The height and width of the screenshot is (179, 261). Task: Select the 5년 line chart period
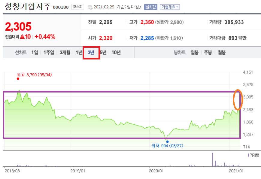tap(103, 53)
